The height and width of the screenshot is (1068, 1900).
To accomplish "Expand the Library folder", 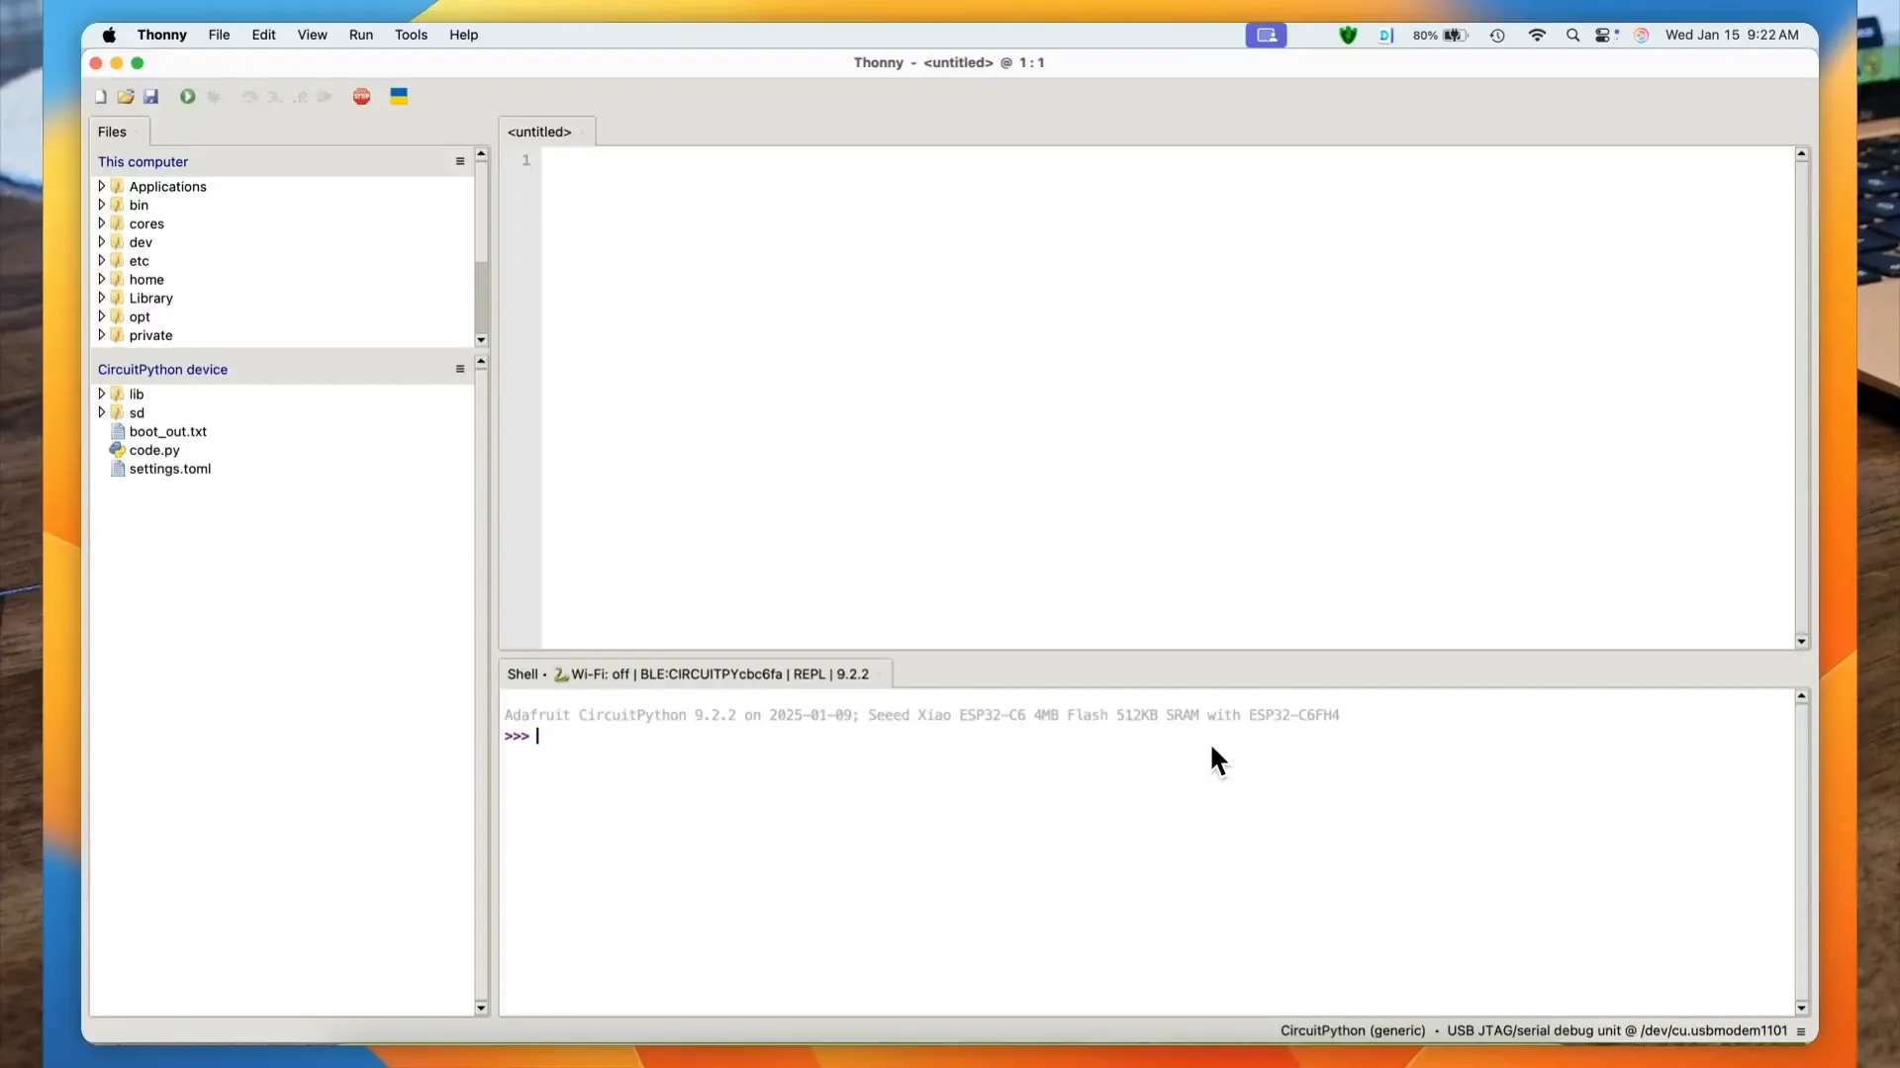I will point(101,298).
